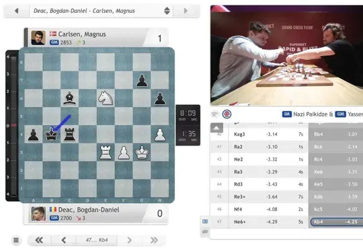
Task: Select the white pawn on h4
Action: click(x=160, y=135)
